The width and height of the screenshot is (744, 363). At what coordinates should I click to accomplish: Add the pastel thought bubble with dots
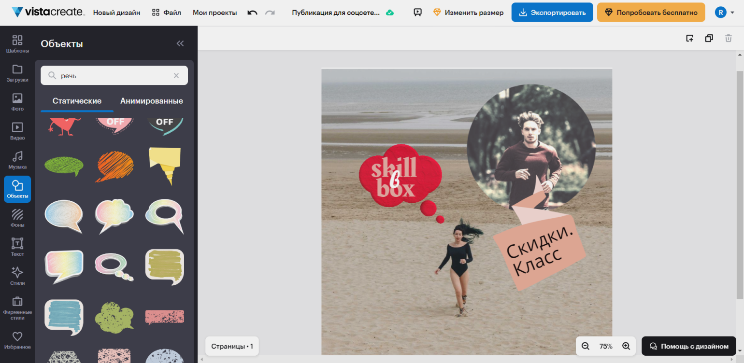[114, 267]
